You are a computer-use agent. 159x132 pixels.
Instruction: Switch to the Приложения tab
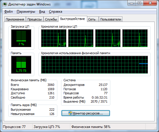tap(15, 19)
